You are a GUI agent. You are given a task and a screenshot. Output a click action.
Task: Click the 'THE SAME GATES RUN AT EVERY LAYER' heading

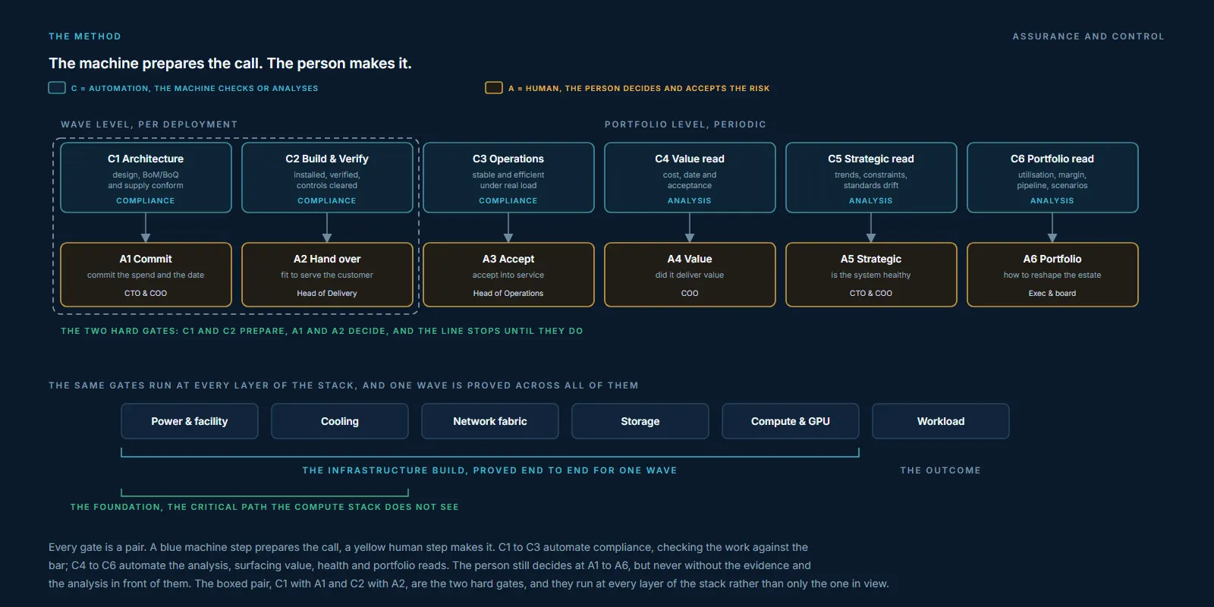(344, 385)
